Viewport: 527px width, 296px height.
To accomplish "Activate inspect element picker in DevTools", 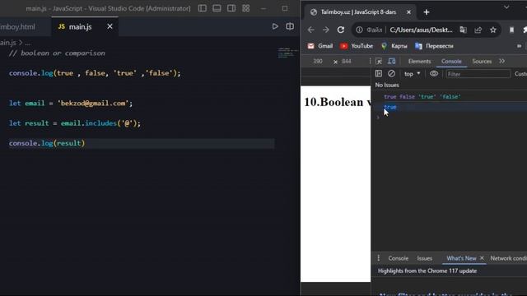I will 379,61.
